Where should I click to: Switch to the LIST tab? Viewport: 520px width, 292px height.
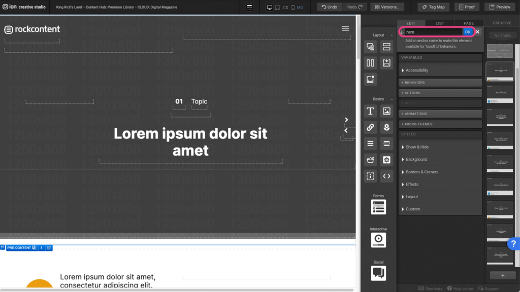coord(440,23)
